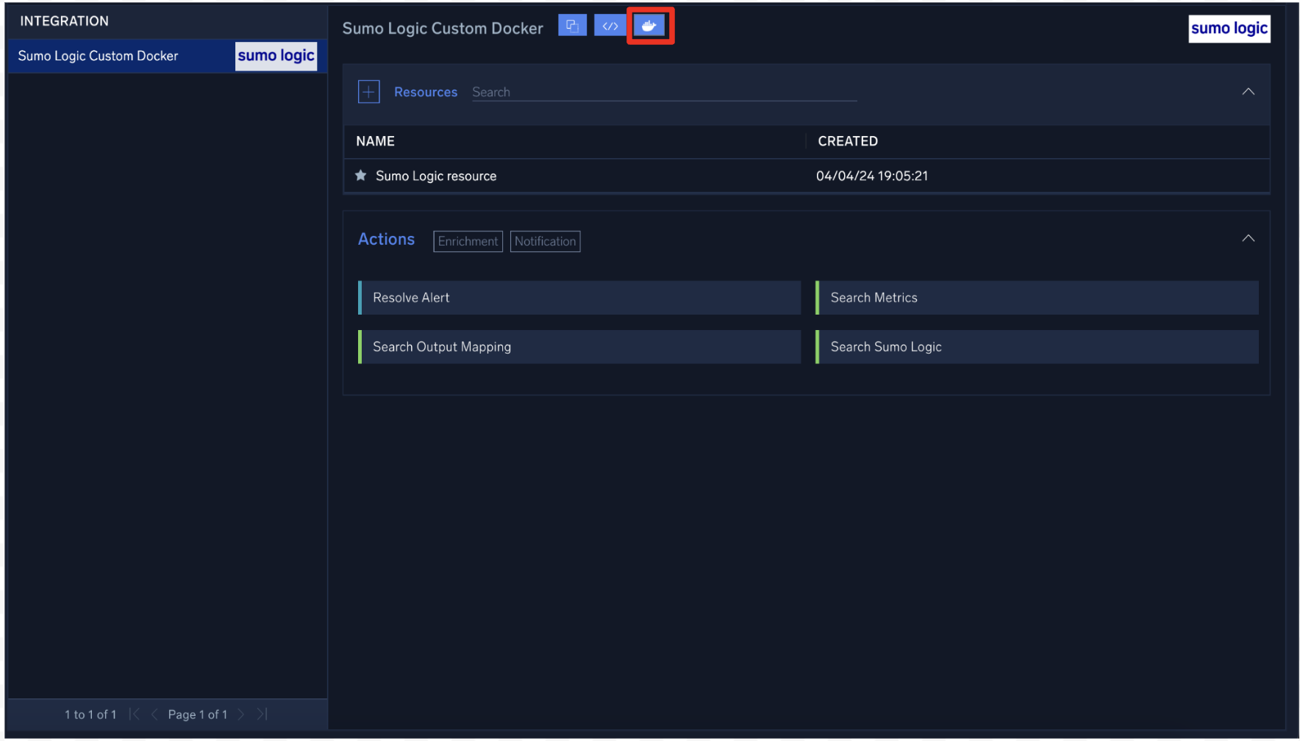This screenshot has width=1300, height=741.
Task: Click the Docker whale icon in the toolbar
Action: pyautogui.click(x=649, y=25)
